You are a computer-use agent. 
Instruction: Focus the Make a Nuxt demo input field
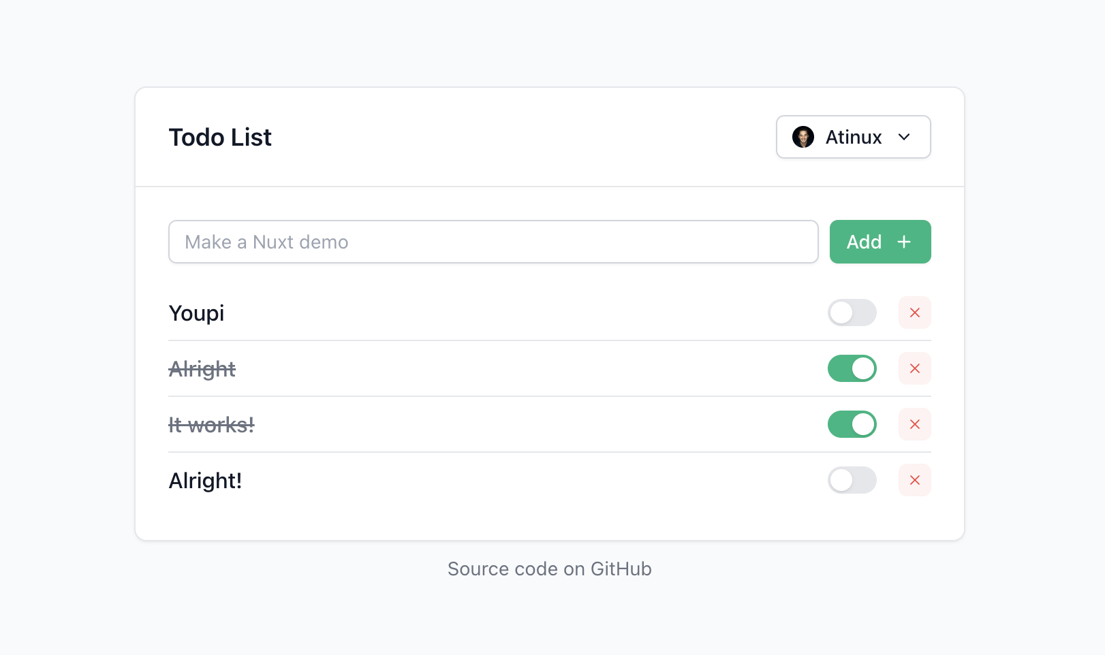tap(493, 242)
